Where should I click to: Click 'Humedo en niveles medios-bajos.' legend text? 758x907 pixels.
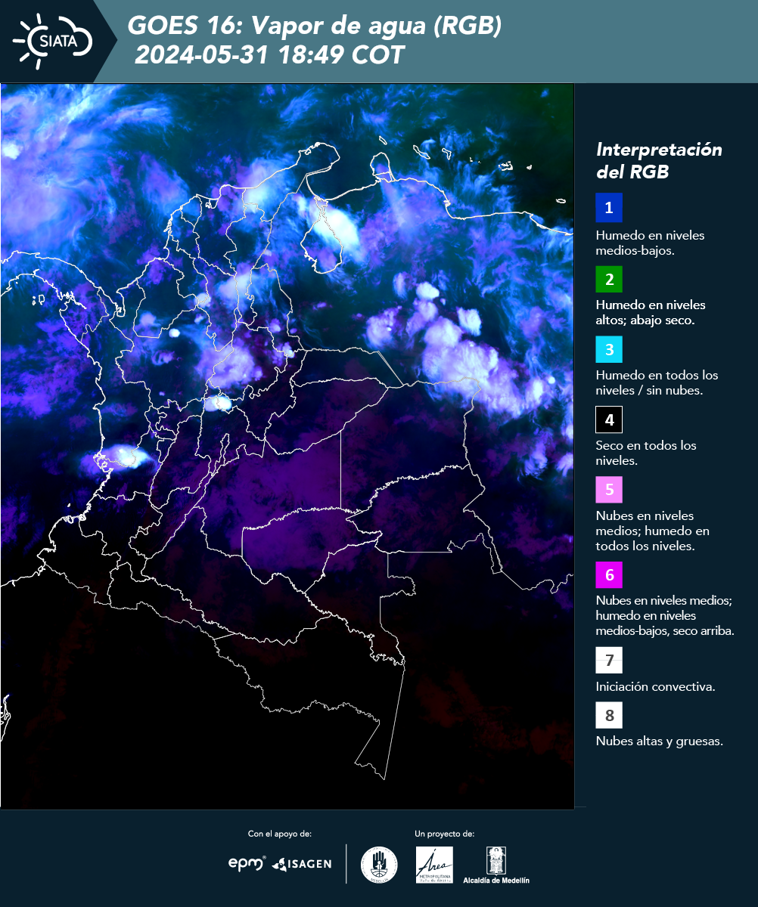coord(650,243)
